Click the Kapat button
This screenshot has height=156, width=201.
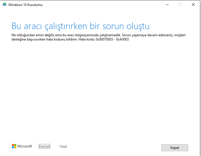pos(175,148)
